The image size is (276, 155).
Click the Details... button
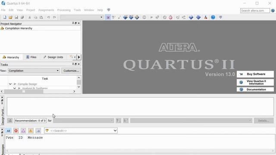263,121
